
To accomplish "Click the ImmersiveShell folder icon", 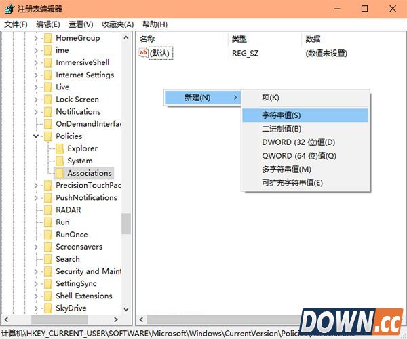I will [x=48, y=62].
